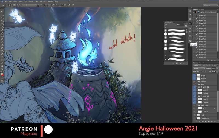219x138 pixels.
Task: Open the brush Mode dropdown set to Normal
Action: (29, 5)
